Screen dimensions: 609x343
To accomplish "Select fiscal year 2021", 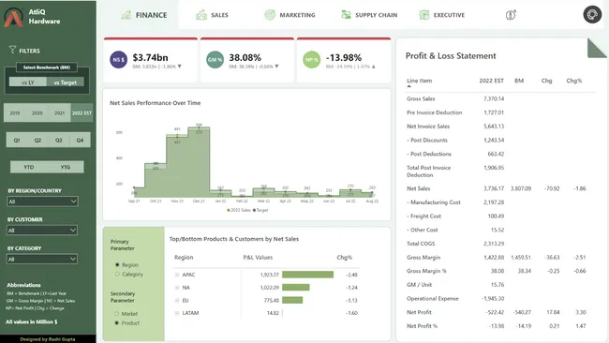I will (59, 113).
